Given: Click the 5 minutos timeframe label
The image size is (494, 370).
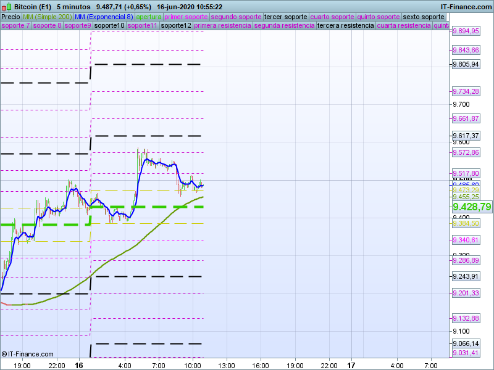Looking at the screenshot, I should (73, 7).
